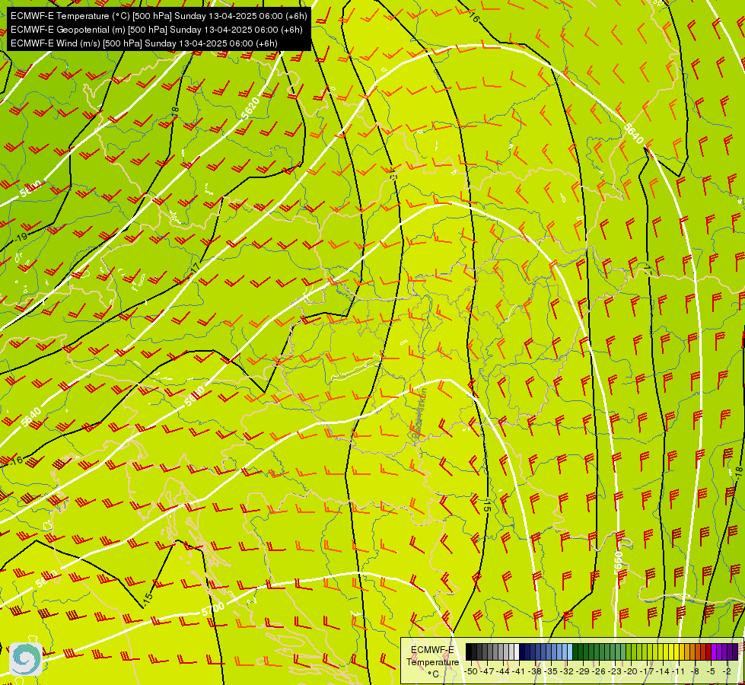745x685 pixels.
Task: Click the legend title ECMWF-E Temperature °C
Action: (432, 661)
